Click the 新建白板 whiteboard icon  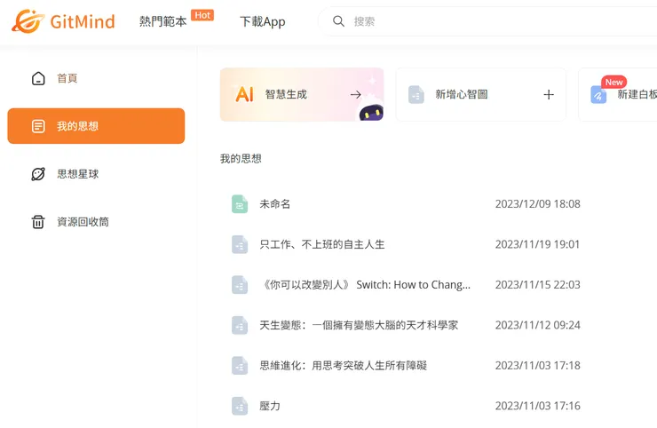598,94
